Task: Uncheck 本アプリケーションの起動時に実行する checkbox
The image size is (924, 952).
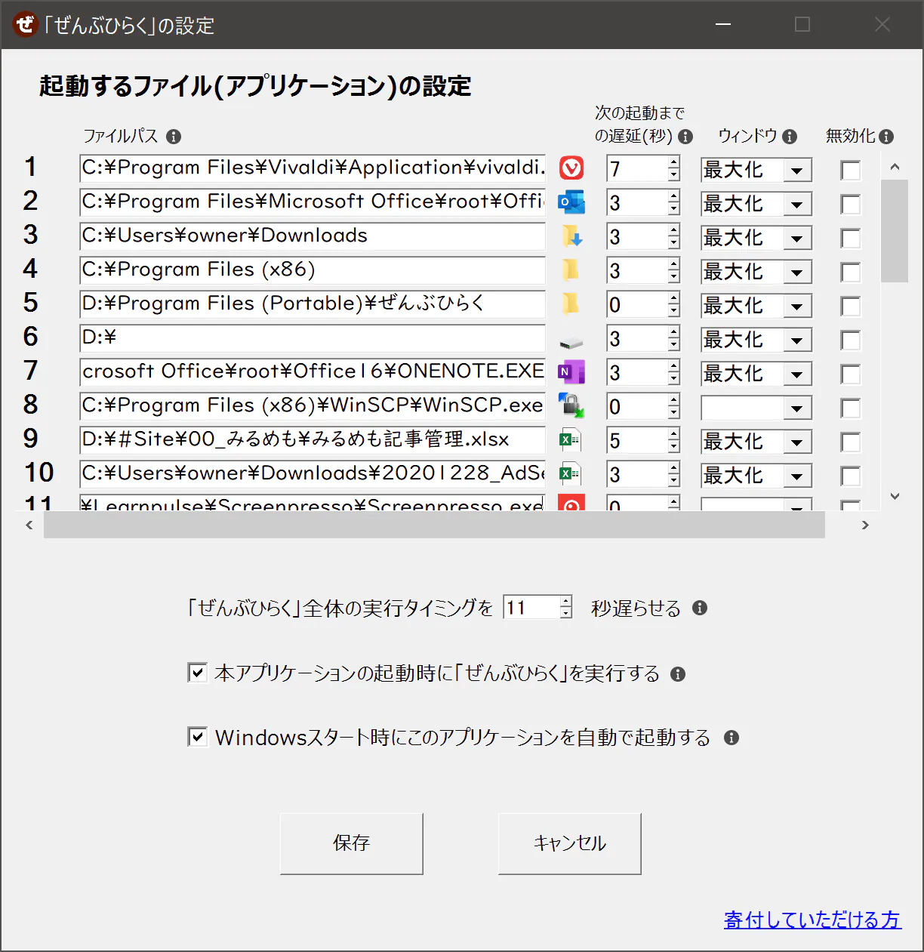Action: [197, 672]
